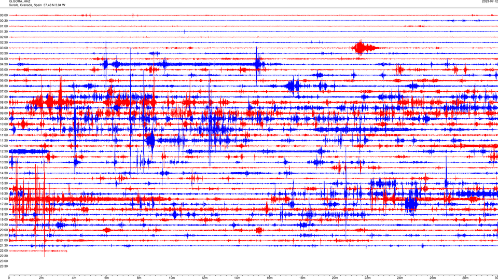Select the 15:30 row time label
The width and height of the screenshot is (498, 280).
(4, 183)
